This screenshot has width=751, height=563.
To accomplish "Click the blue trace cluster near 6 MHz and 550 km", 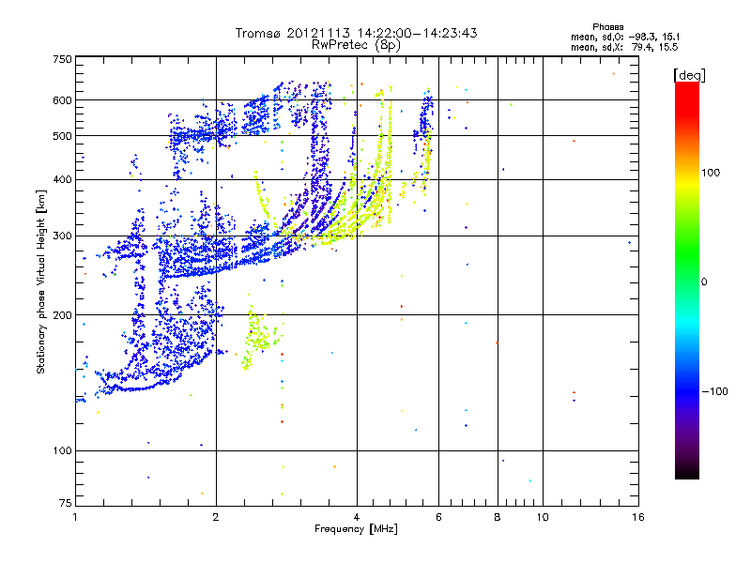I will [424, 120].
